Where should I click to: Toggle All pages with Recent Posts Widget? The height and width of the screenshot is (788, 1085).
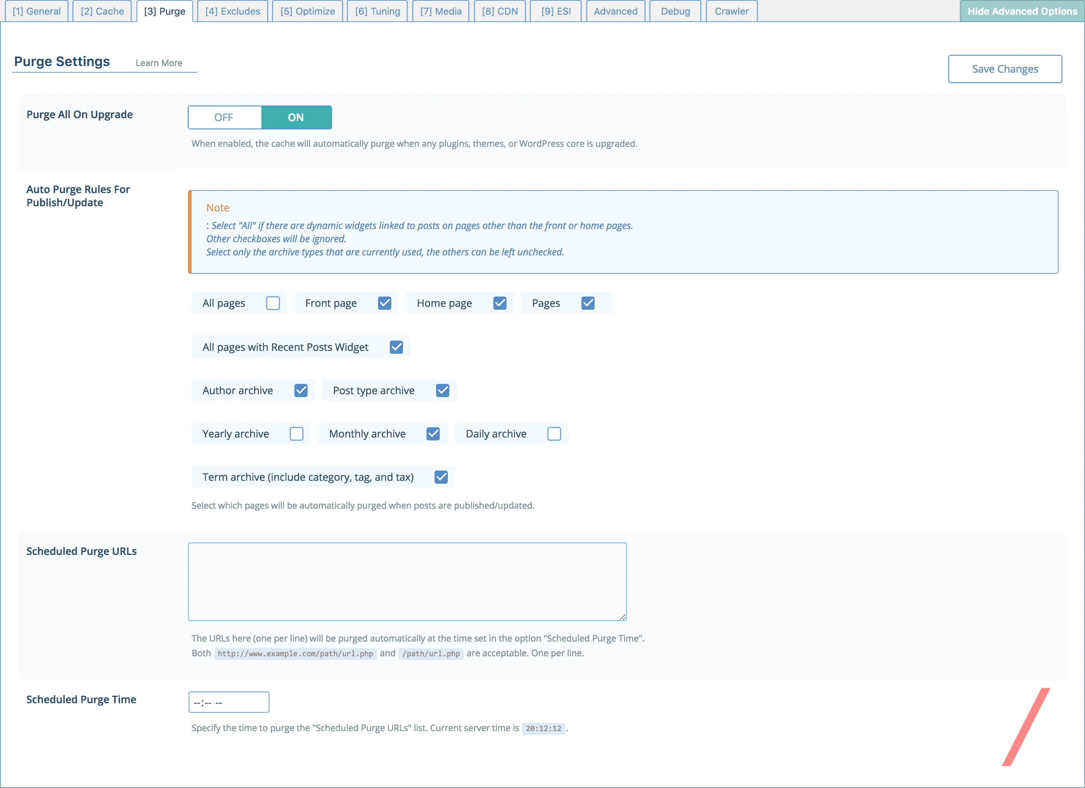(x=396, y=347)
